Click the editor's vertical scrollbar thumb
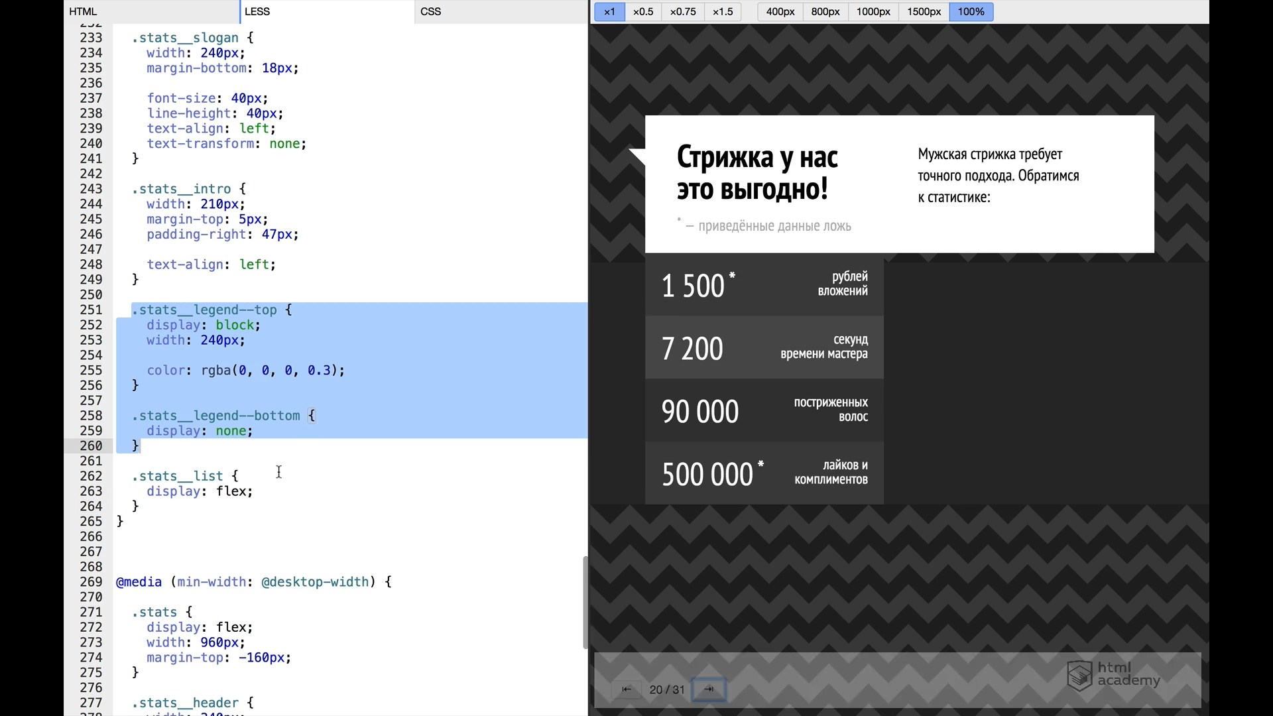Image resolution: width=1273 pixels, height=716 pixels. pyautogui.click(x=585, y=602)
